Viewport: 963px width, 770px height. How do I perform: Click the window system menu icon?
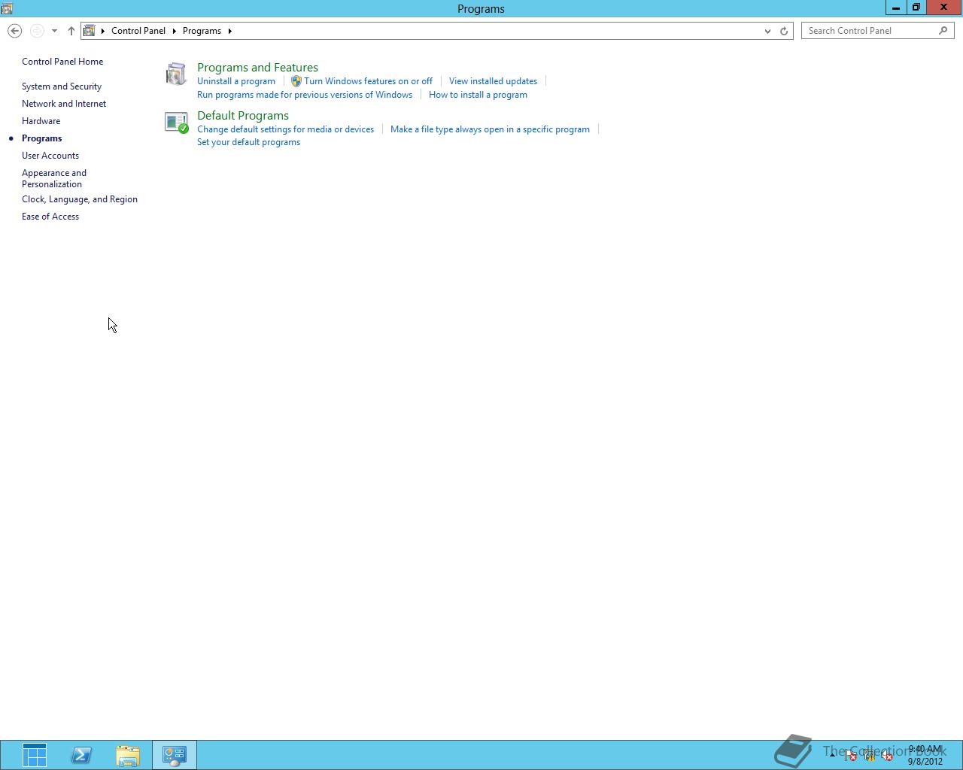pyautogui.click(x=7, y=8)
